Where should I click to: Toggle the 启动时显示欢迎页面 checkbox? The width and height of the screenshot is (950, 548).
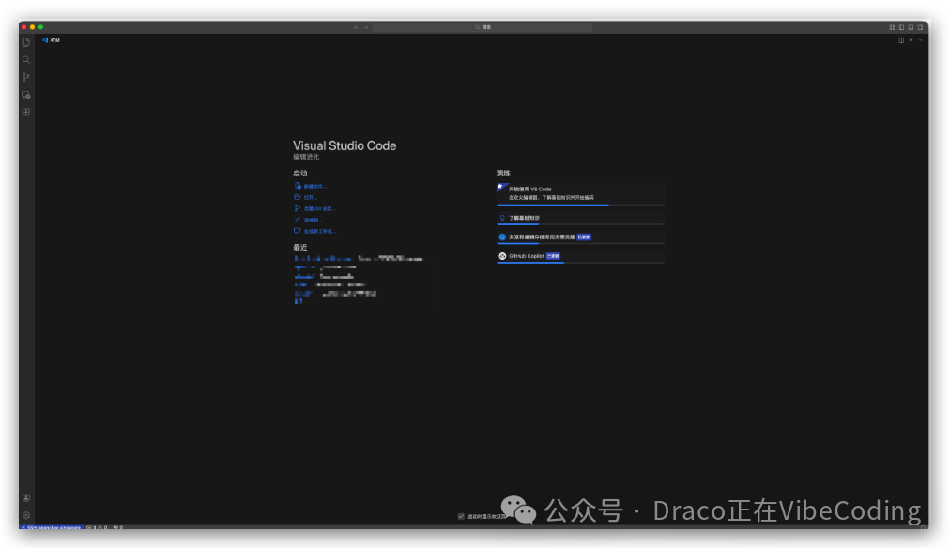tap(461, 514)
